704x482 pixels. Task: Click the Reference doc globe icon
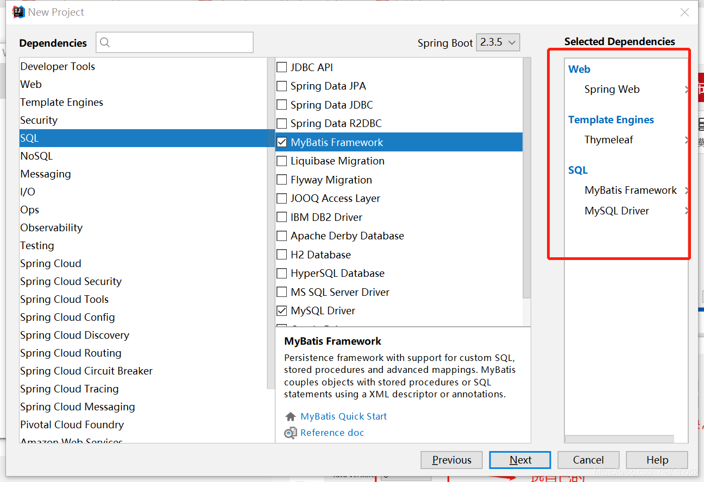tap(291, 433)
